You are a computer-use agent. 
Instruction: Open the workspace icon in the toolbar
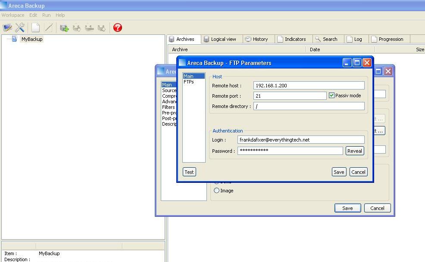pos(7,28)
